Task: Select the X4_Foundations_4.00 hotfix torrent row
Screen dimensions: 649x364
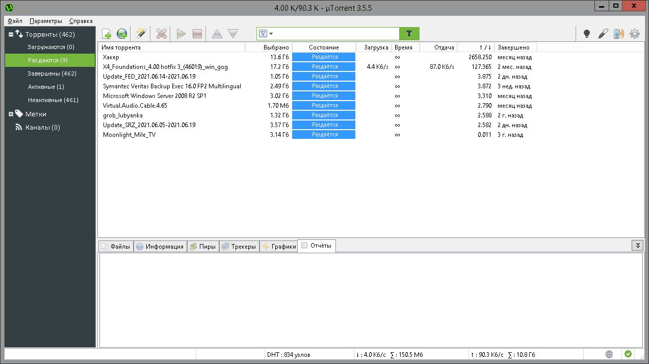Action: [x=370, y=67]
